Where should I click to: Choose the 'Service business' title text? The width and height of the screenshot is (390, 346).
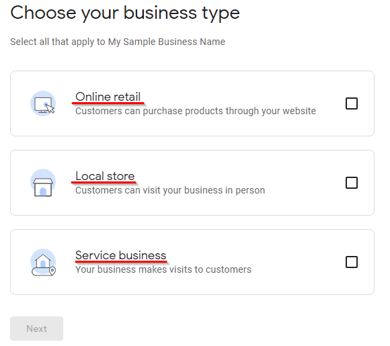pos(120,255)
